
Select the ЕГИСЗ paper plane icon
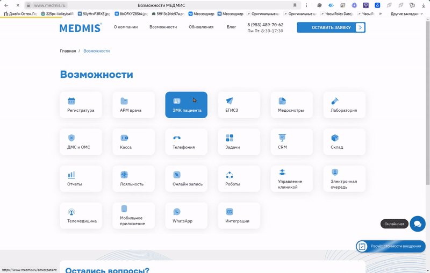pos(230,101)
